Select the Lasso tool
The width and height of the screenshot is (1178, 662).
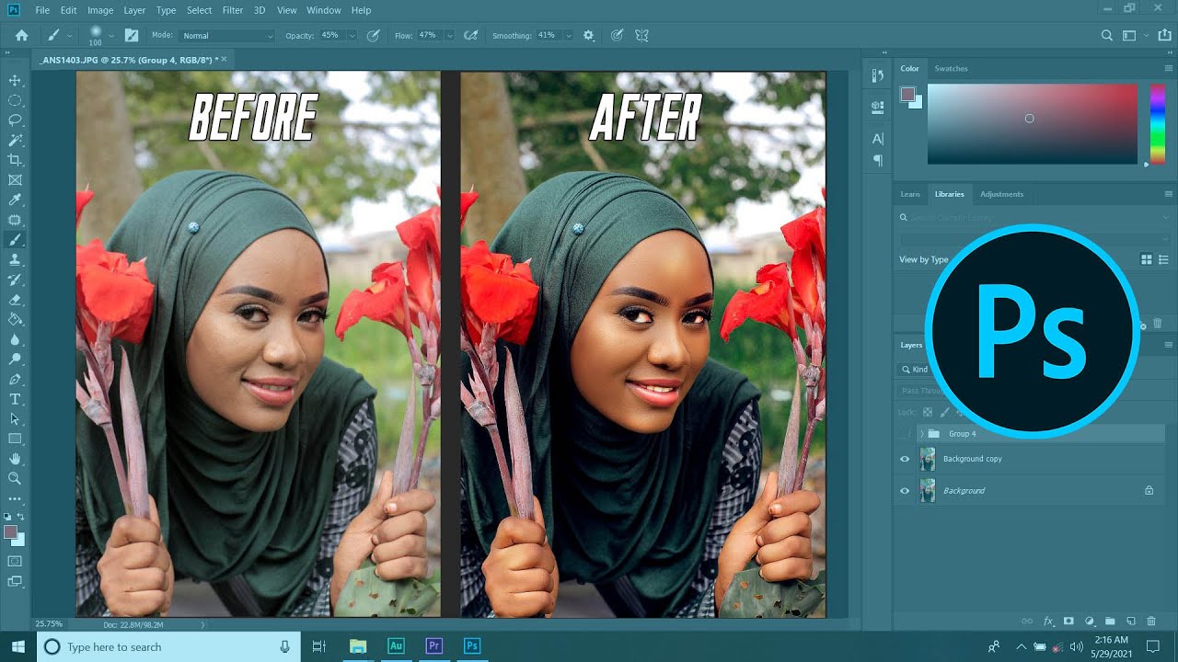tap(15, 120)
